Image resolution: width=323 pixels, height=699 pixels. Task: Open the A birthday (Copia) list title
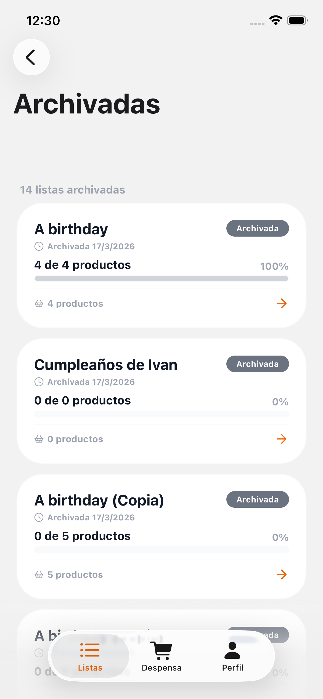pyautogui.click(x=99, y=501)
